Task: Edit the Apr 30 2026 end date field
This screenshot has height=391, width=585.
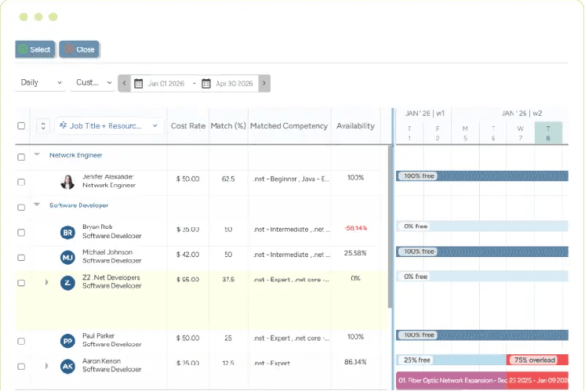Action: click(234, 84)
